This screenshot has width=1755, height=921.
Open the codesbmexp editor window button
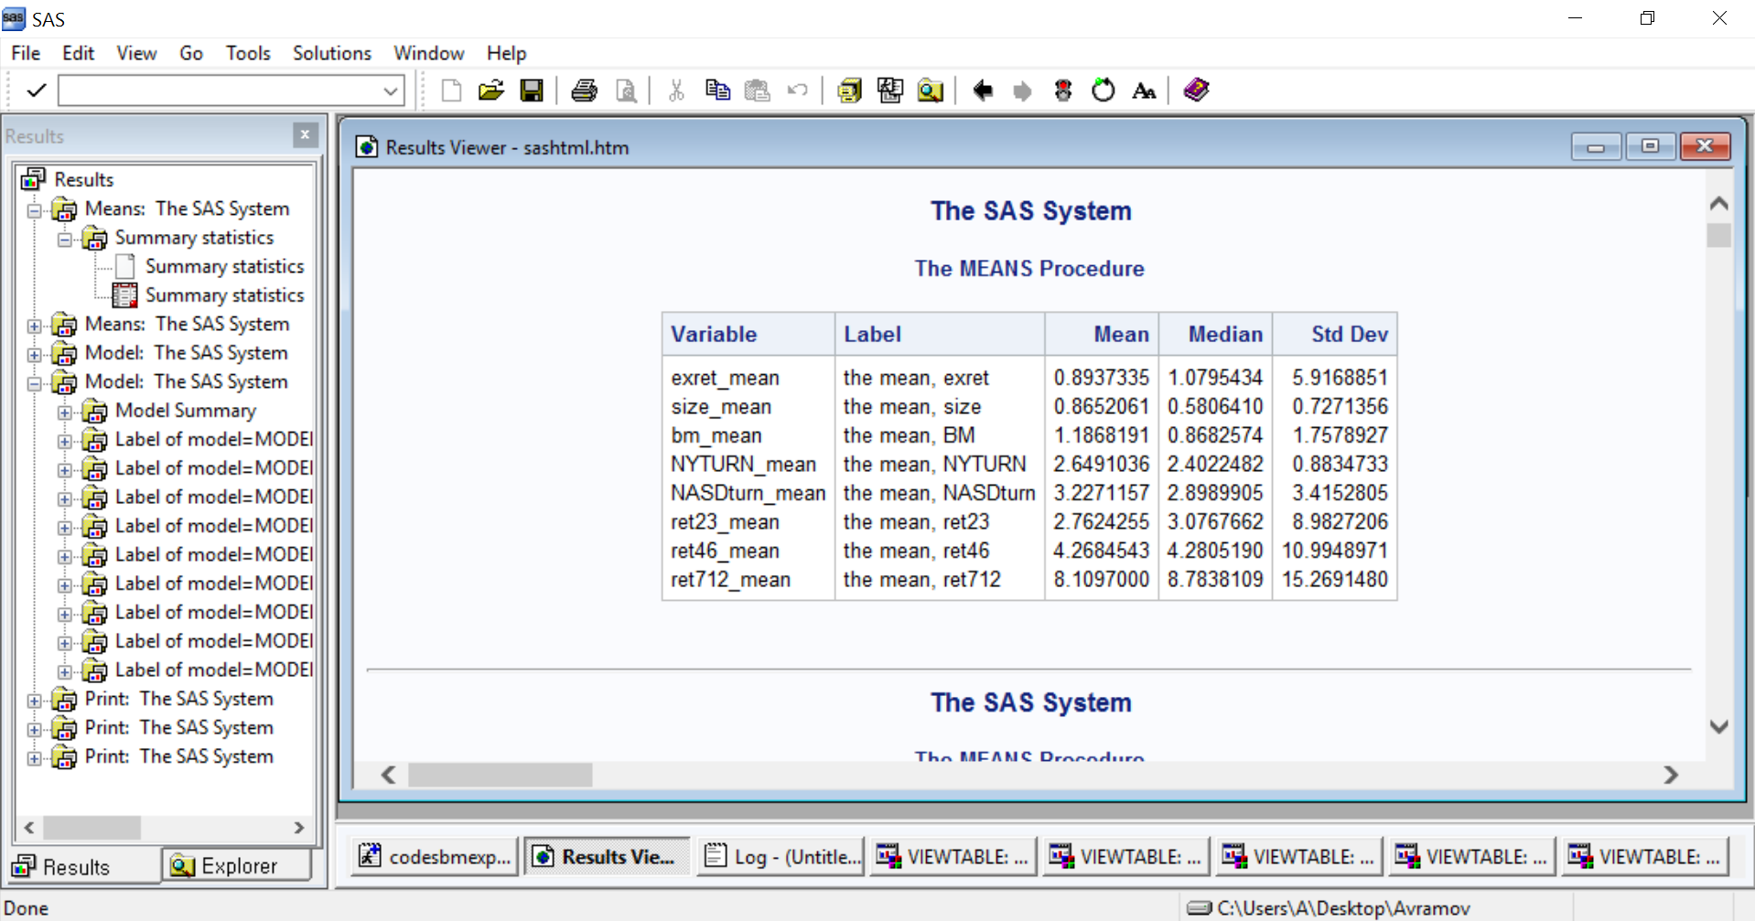tap(436, 856)
